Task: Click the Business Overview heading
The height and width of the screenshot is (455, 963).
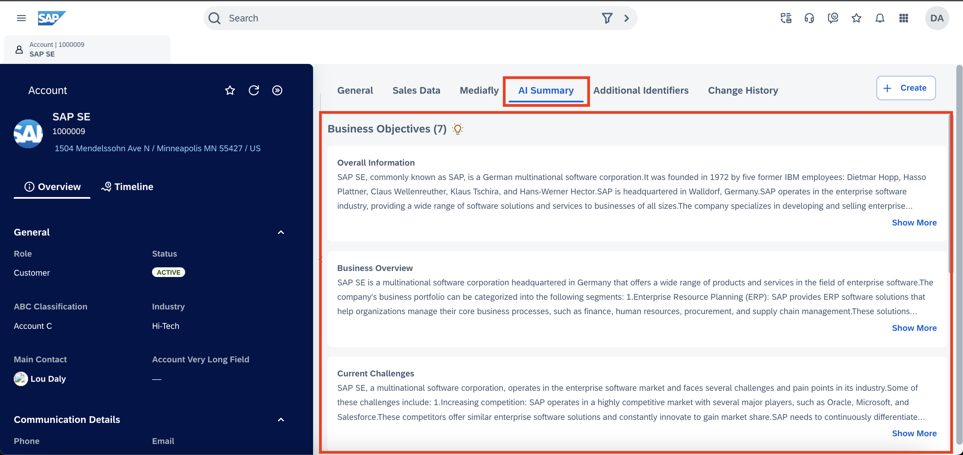Action: (x=375, y=268)
